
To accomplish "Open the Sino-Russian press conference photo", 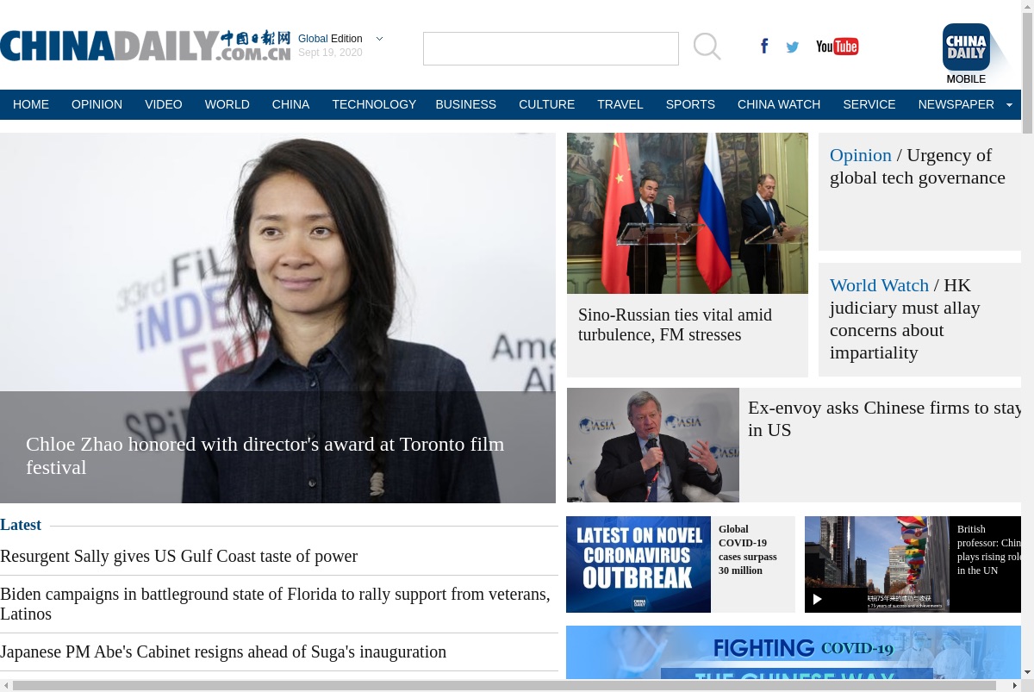I will tap(688, 213).
